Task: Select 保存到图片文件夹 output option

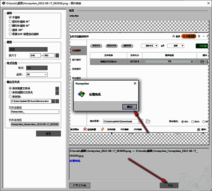Action: (x=10, y=93)
